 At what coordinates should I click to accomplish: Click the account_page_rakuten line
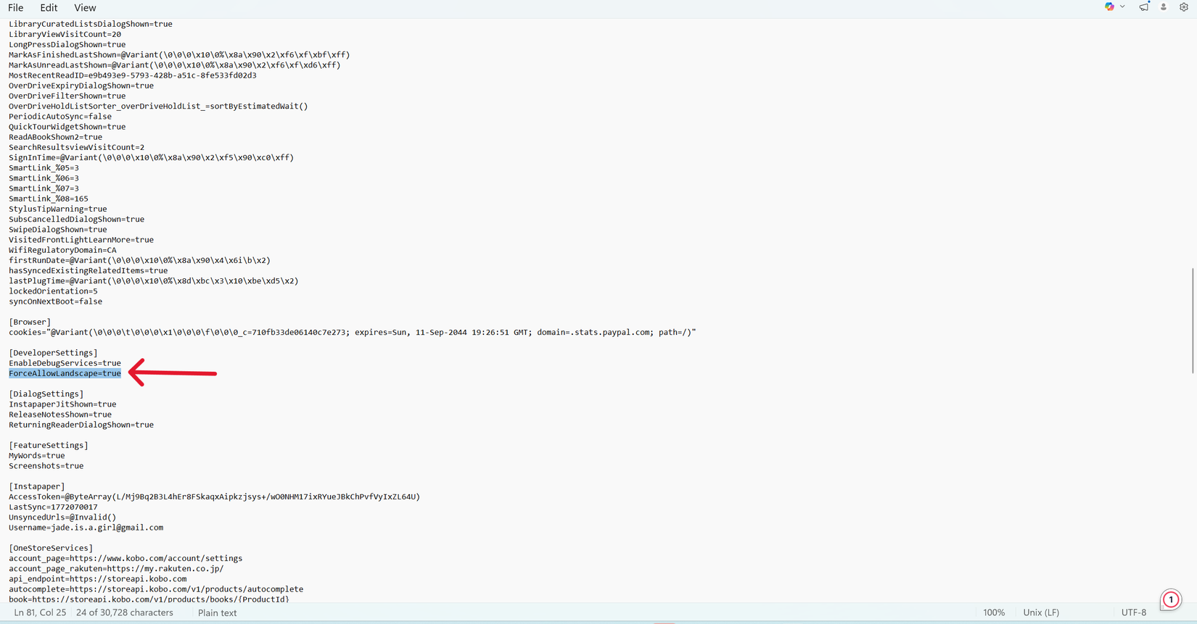116,569
